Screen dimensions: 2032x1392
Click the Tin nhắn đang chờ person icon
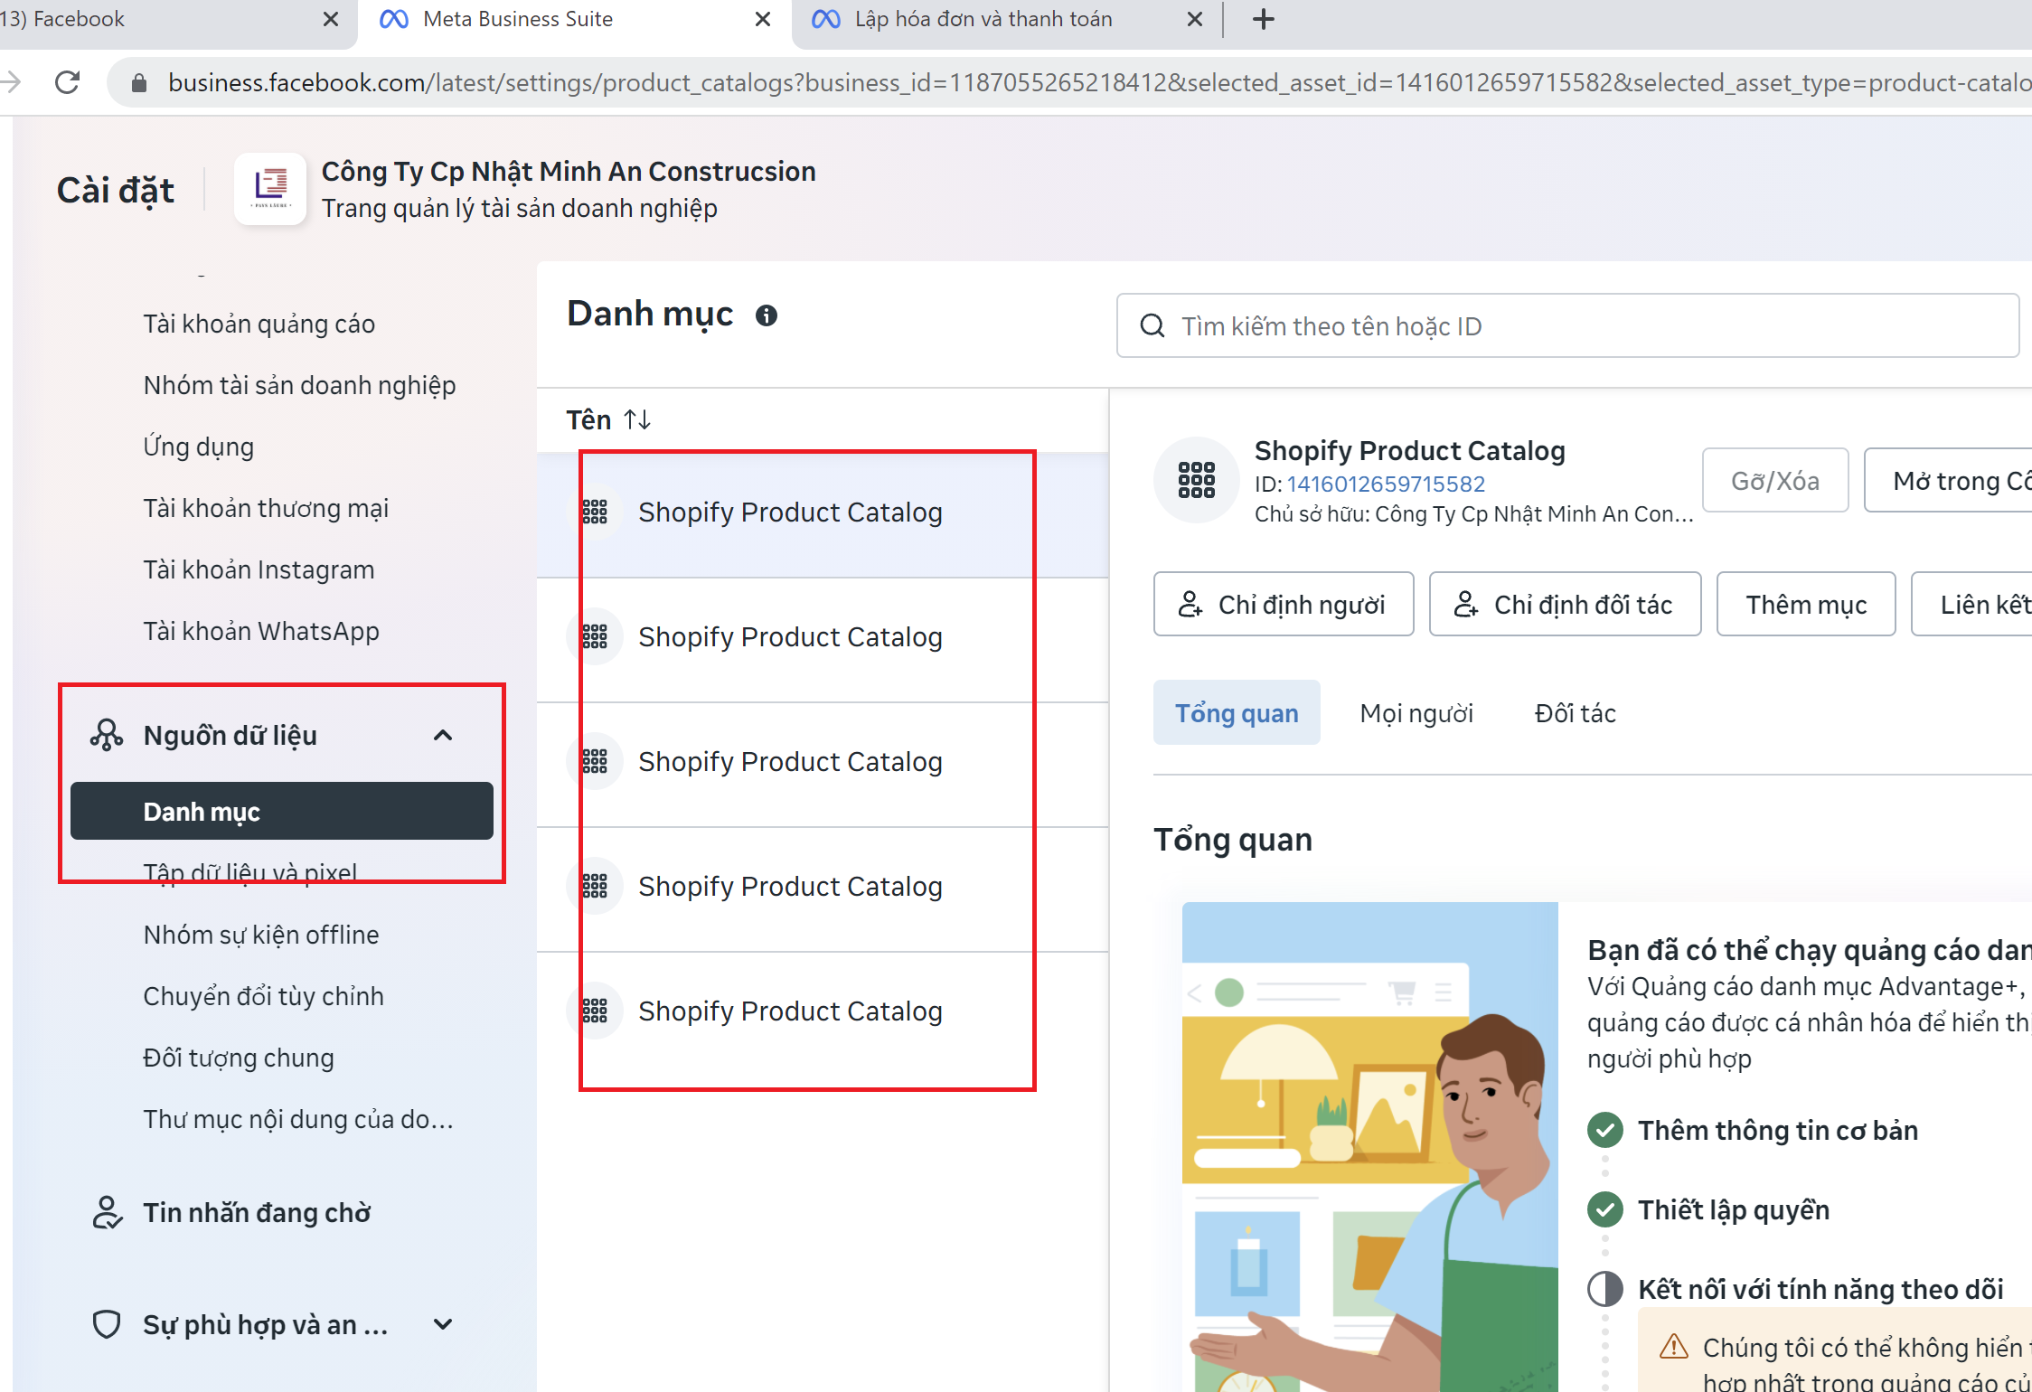(107, 1213)
